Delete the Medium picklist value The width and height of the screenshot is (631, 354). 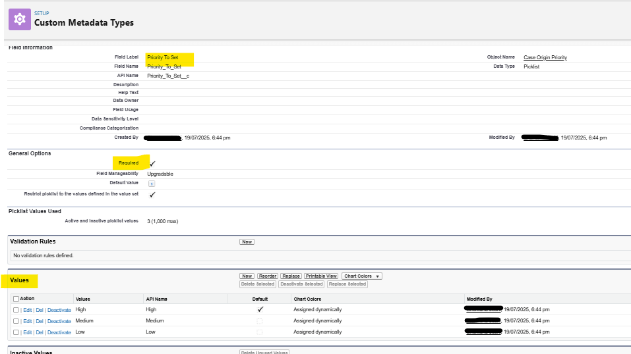pos(40,321)
